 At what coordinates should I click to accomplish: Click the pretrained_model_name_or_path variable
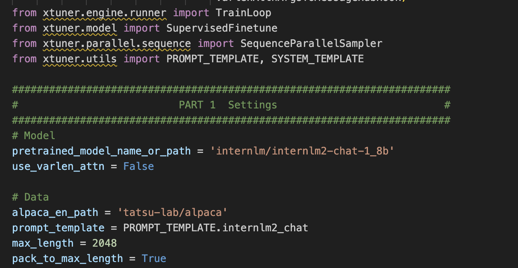coord(101,151)
